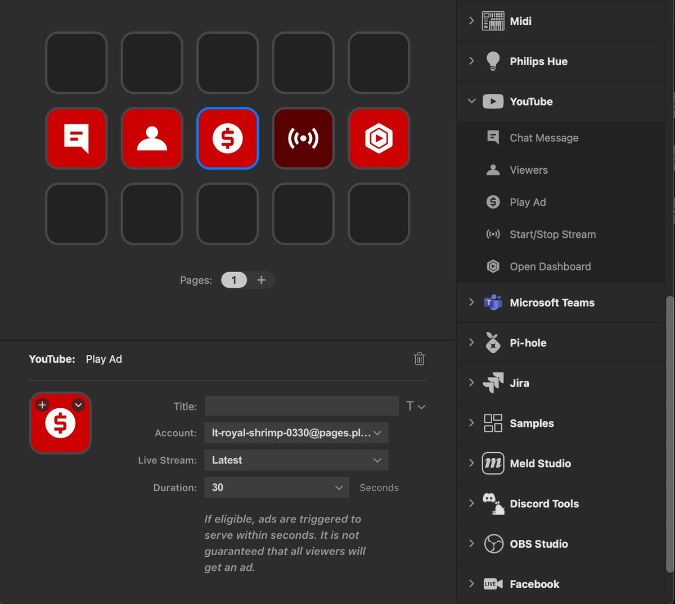The image size is (675, 604).
Task: Click the Chat Message action in the YouTube list
Action: tap(543, 137)
